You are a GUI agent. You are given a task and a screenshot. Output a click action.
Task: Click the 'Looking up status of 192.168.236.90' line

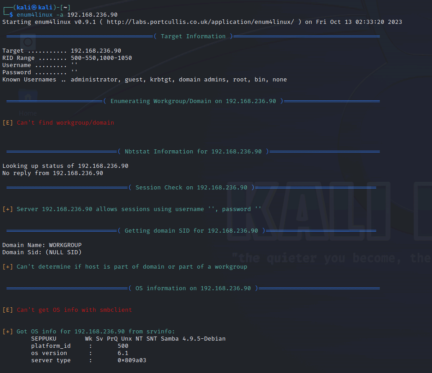tap(65, 166)
